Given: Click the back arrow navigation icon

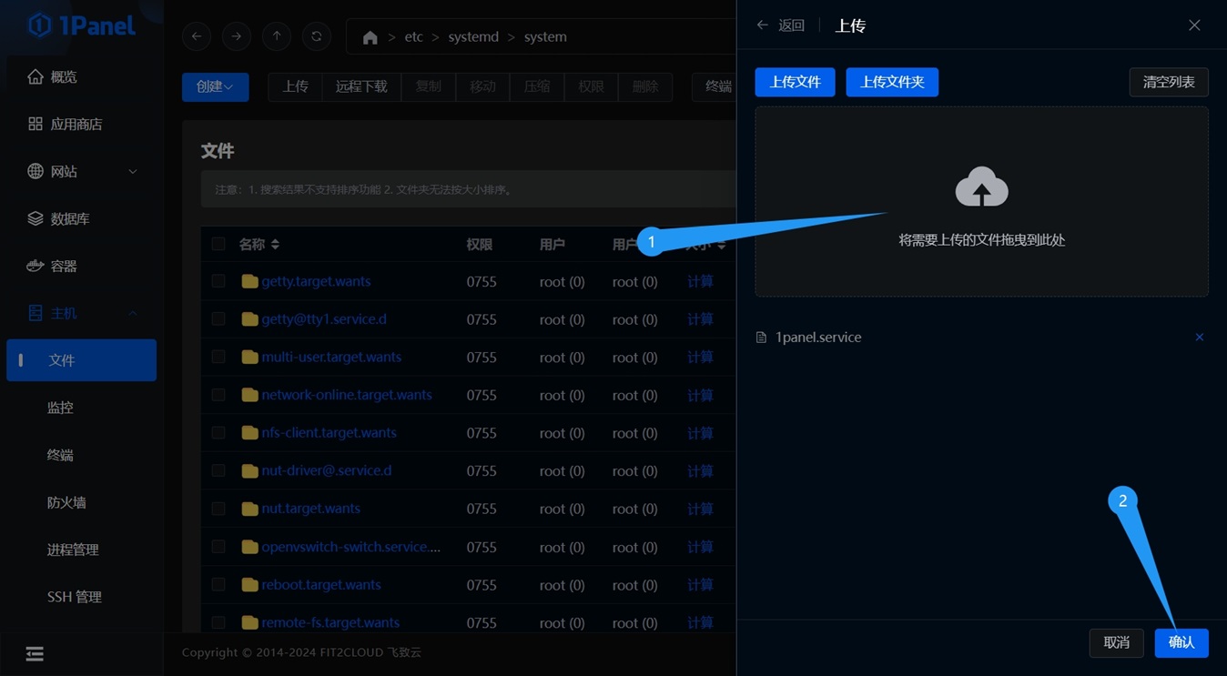Looking at the screenshot, I should pyautogui.click(x=197, y=36).
